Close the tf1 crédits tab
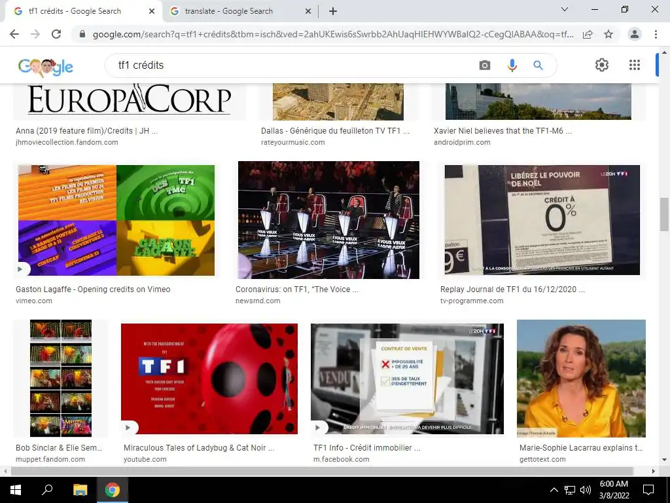The image size is (670, 503). point(152,12)
